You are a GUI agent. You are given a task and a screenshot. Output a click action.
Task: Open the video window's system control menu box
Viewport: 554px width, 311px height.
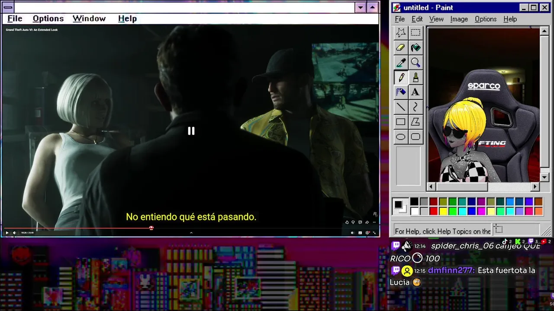point(8,7)
